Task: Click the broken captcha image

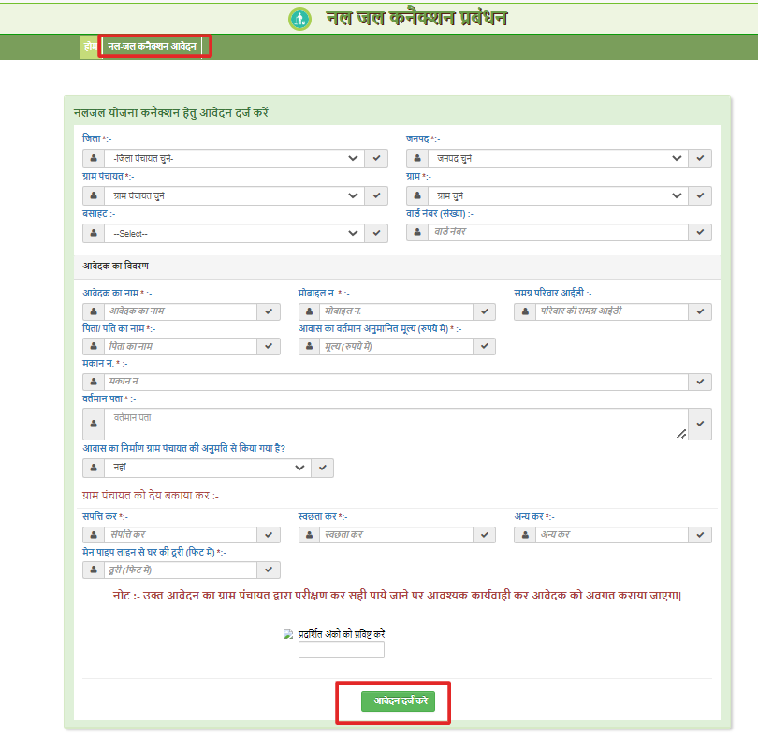Action: 288,634
